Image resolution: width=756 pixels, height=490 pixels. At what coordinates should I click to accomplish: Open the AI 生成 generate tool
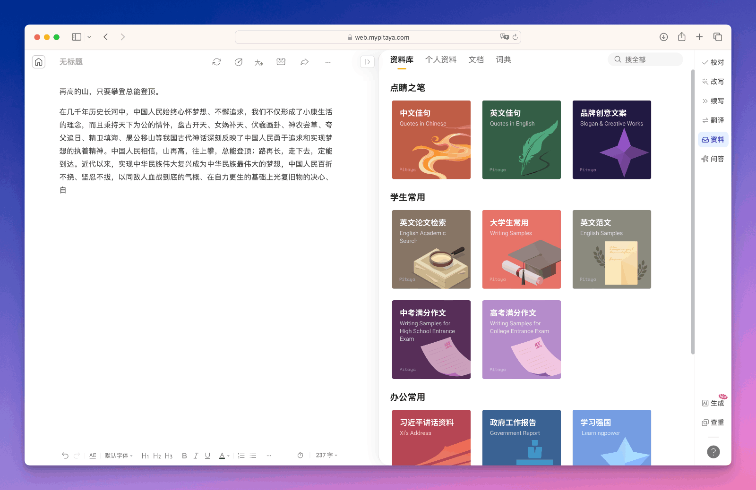click(x=713, y=403)
